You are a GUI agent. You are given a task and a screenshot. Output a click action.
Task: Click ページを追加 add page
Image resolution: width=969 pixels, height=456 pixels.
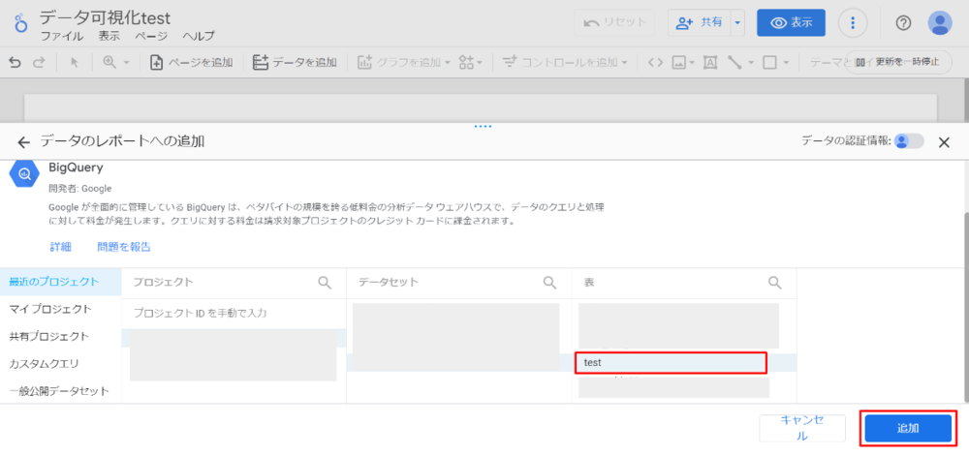point(192,62)
